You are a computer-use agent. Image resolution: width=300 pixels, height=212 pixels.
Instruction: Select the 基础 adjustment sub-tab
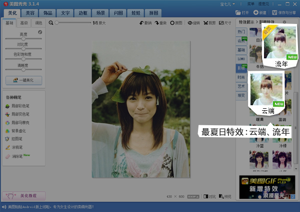[x=9, y=23]
